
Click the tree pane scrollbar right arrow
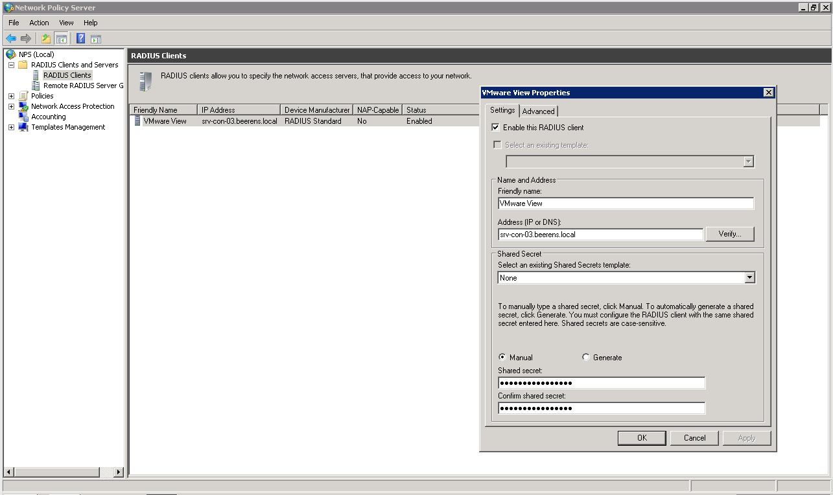point(119,472)
